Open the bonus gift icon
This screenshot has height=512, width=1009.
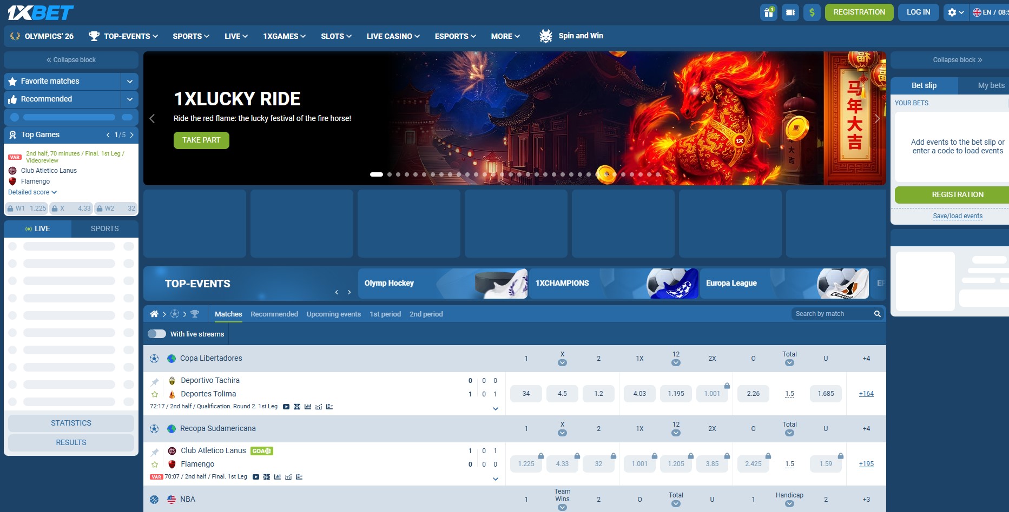(768, 12)
